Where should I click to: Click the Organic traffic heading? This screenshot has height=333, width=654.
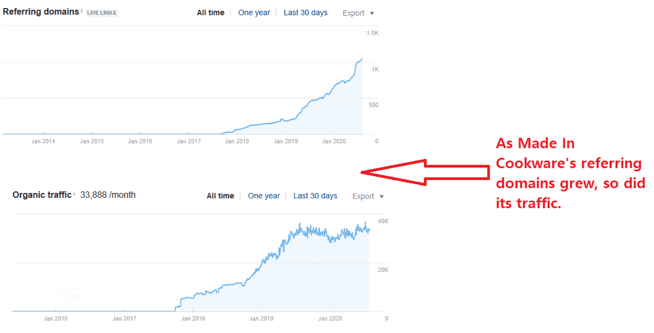tap(42, 195)
